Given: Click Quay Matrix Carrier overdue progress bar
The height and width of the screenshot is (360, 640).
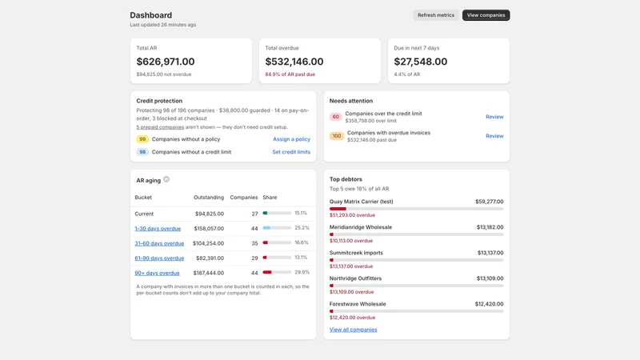Looking at the screenshot, I should tap(416, 209).
